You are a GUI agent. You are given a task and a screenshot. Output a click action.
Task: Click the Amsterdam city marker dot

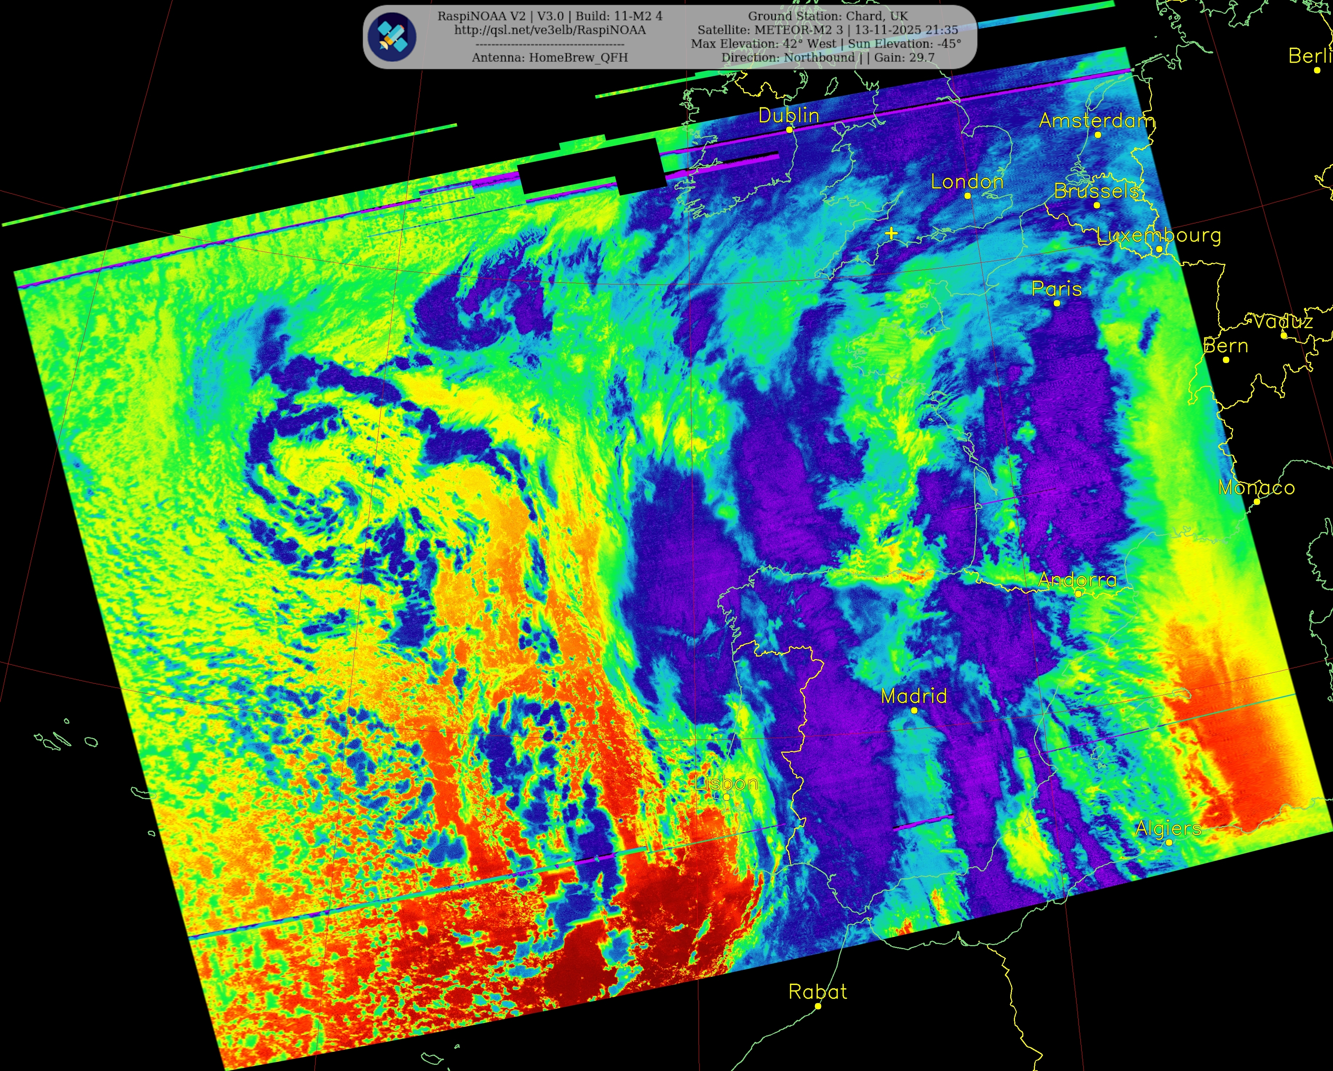point(1097,135)
